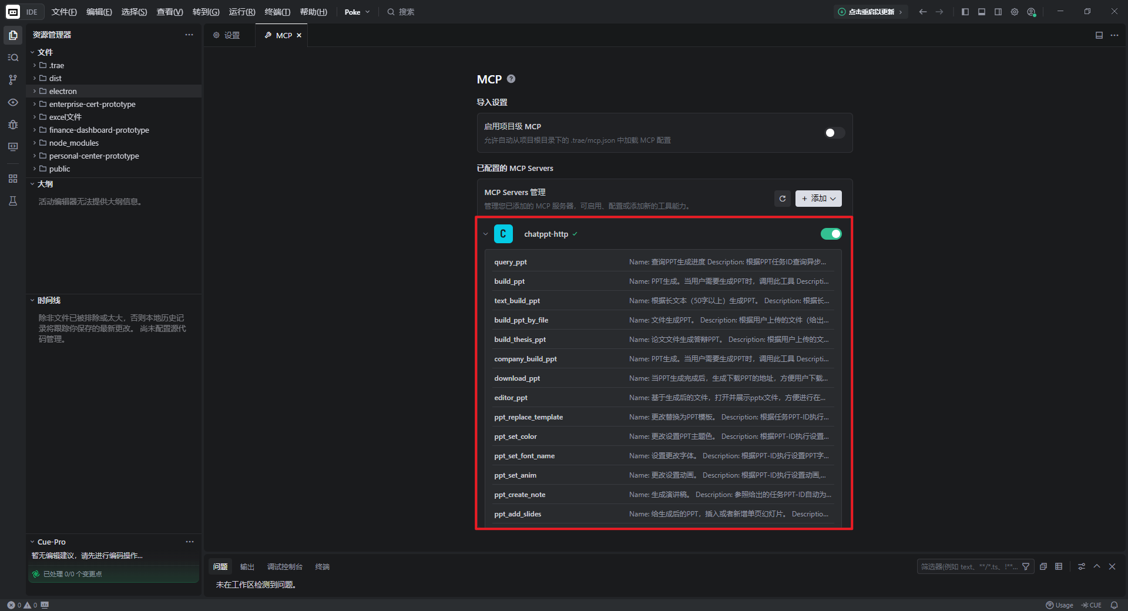This screenshot has width=1128, height=611.
Task: Maximize the bottom panel with up chevron
Action: pos(1097,566)
